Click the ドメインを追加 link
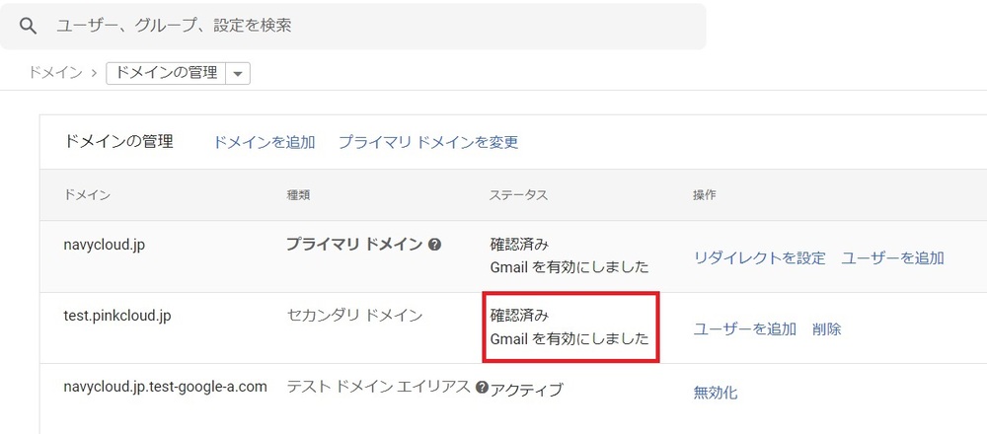987x434 pixels. pyautogui.click(x=264, y=142)
